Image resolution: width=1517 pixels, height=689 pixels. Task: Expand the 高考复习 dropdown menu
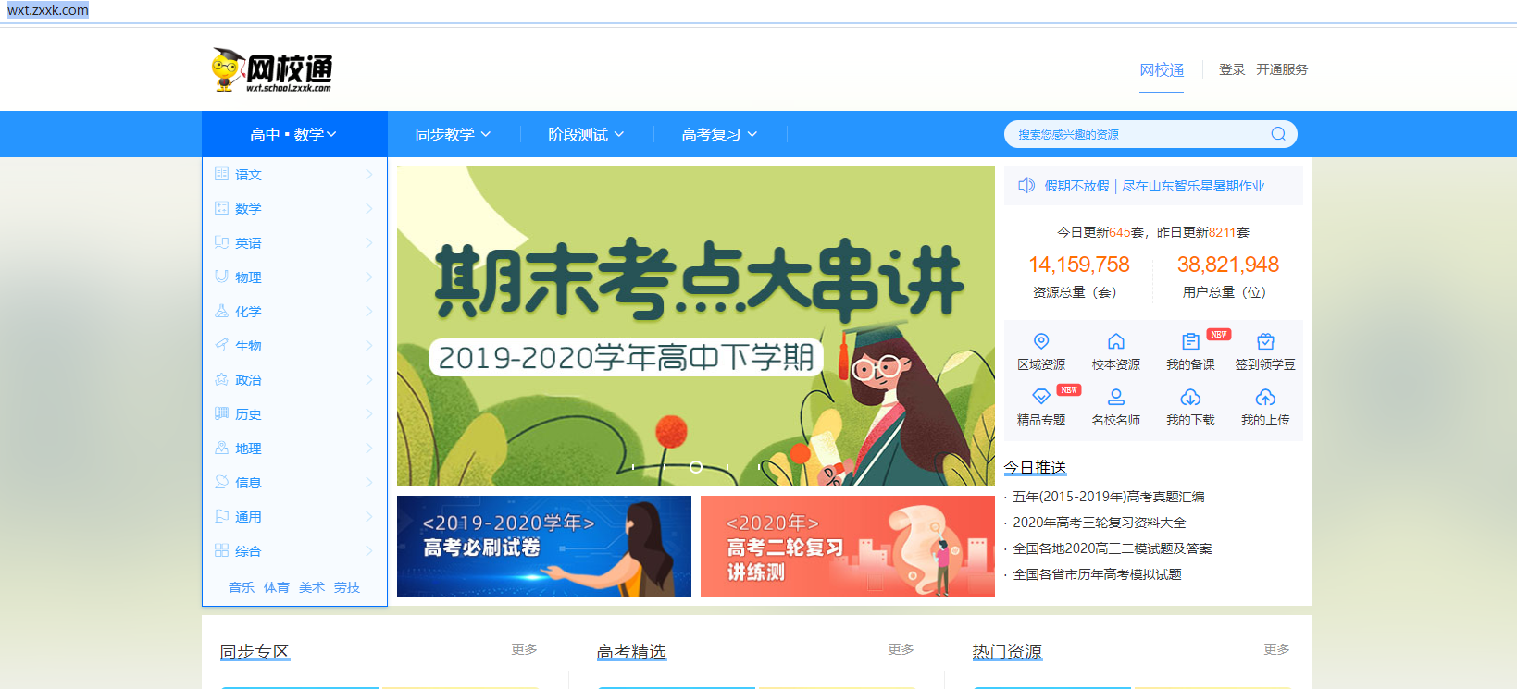pos(719,134)
